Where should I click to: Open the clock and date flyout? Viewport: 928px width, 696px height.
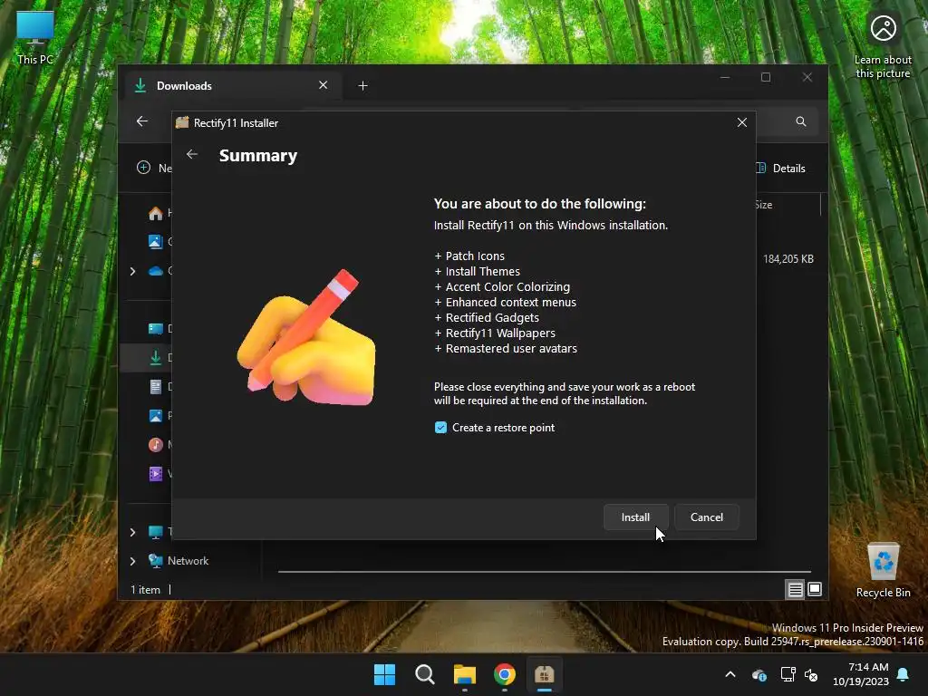tap(860, 674)
